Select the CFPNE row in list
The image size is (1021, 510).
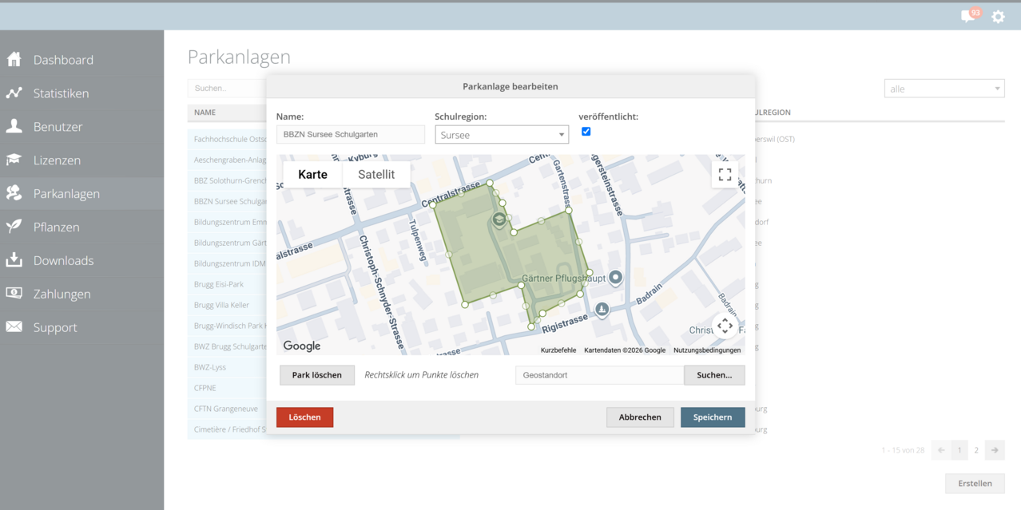tap(228, 388)
